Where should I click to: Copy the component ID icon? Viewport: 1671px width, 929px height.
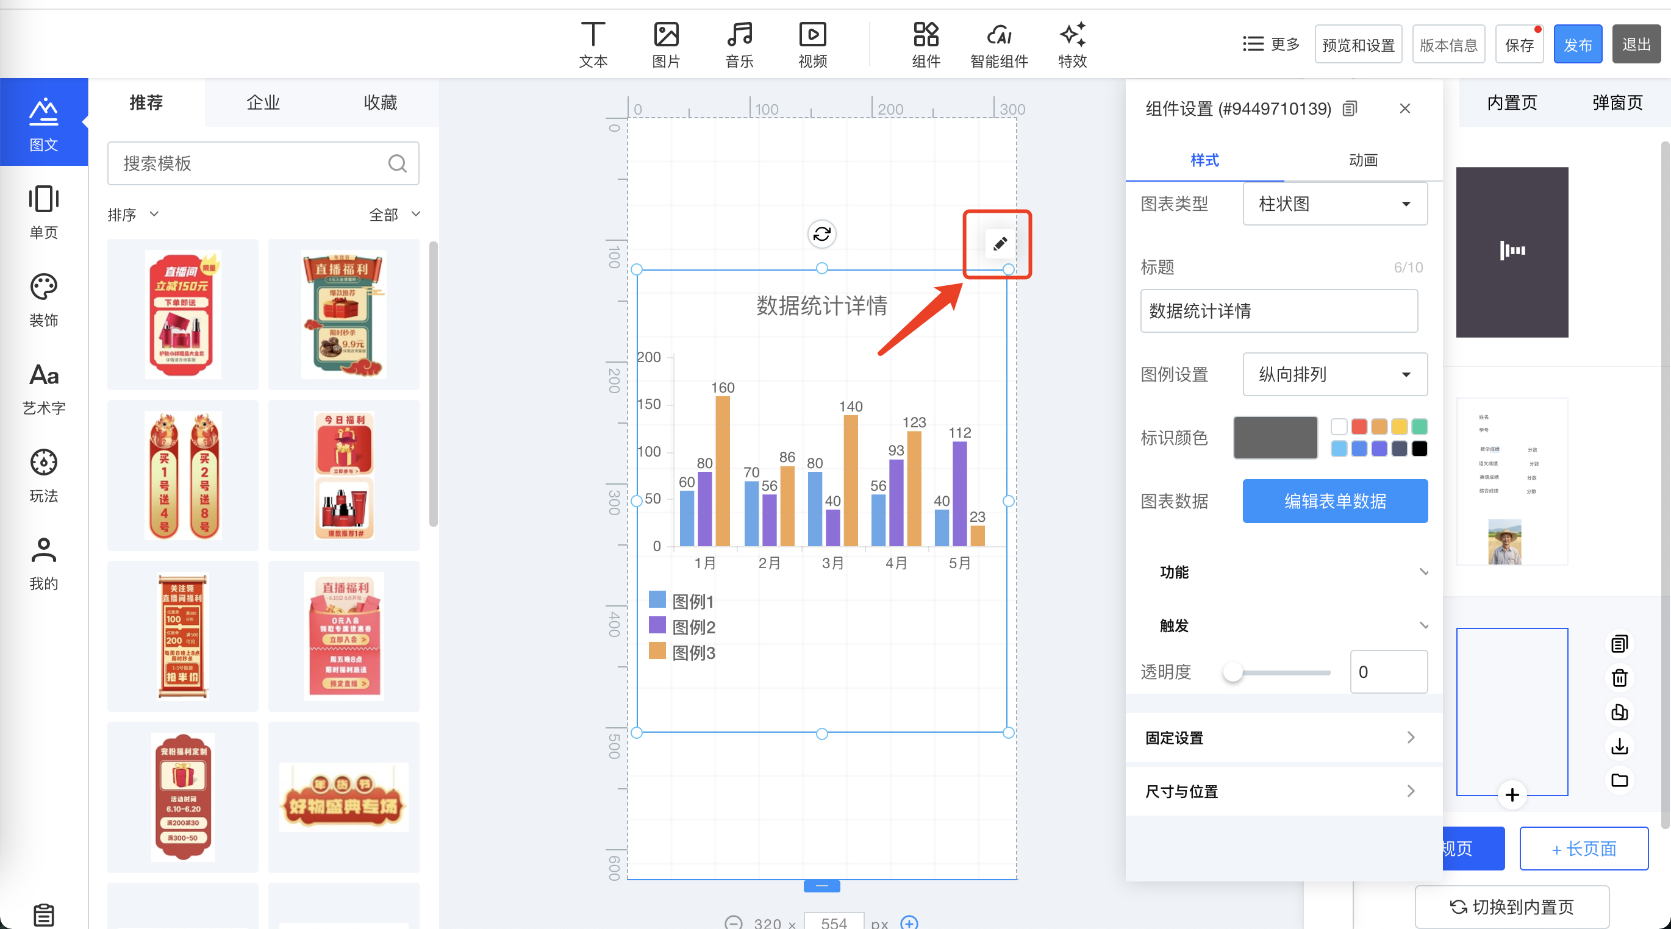pyautogui.click(x=1350, y=109)
